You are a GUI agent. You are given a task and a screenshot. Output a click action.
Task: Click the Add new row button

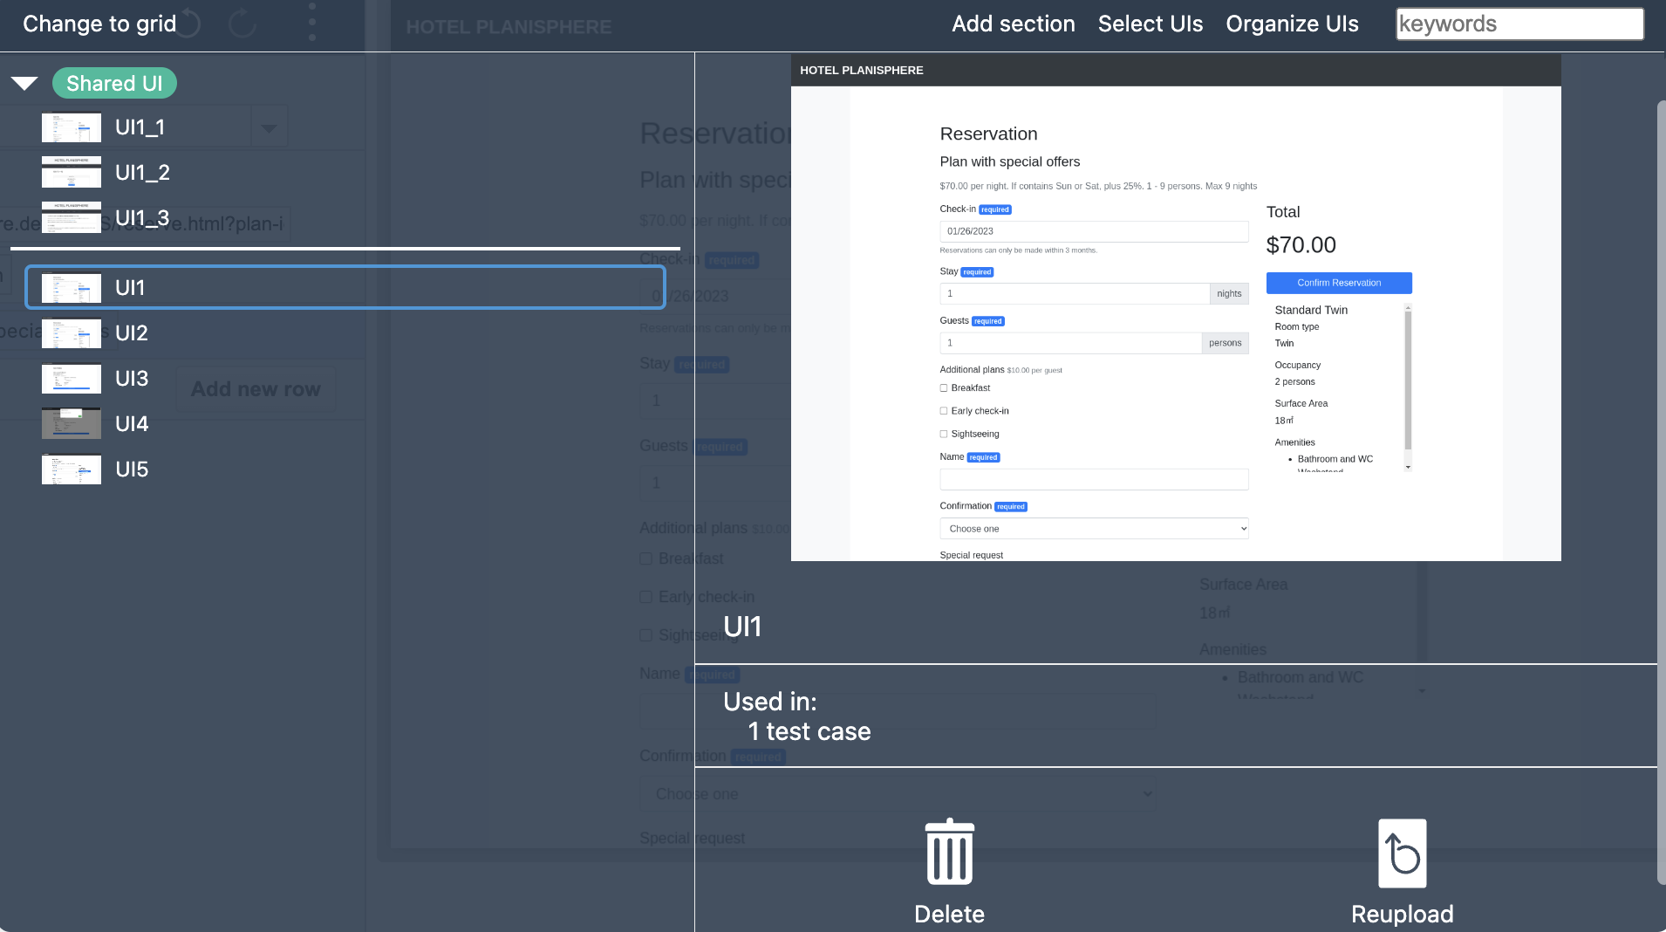click(256, 389)
